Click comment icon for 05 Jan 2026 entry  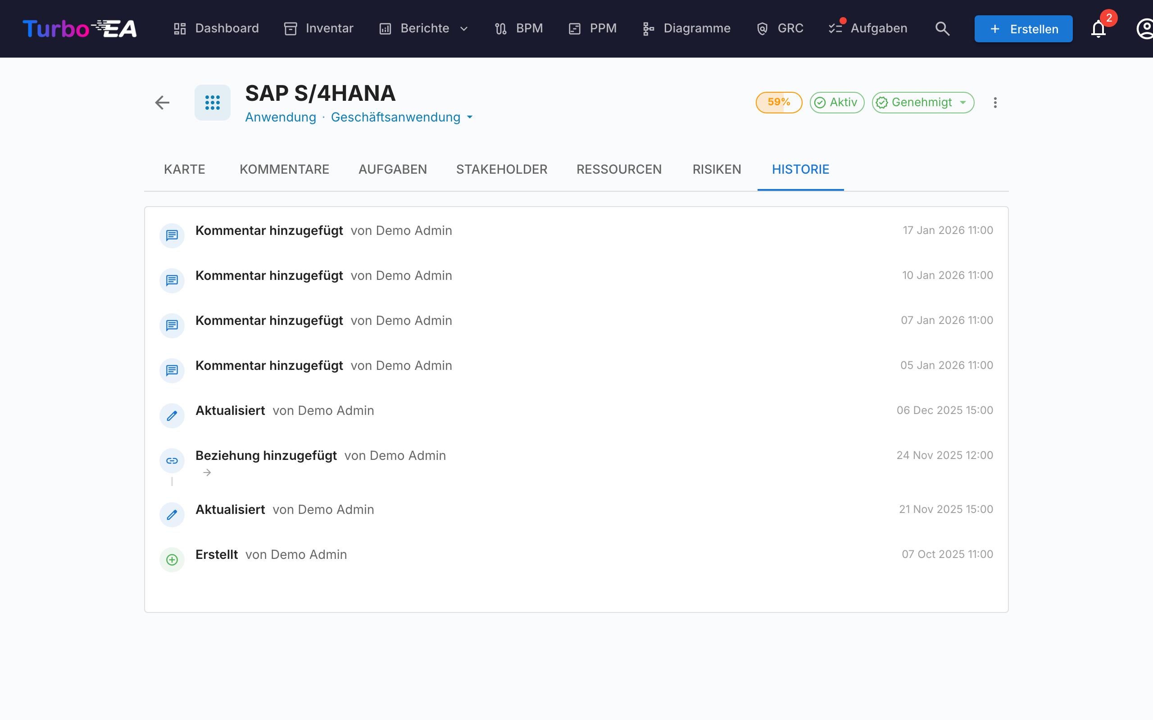(172, 370)
